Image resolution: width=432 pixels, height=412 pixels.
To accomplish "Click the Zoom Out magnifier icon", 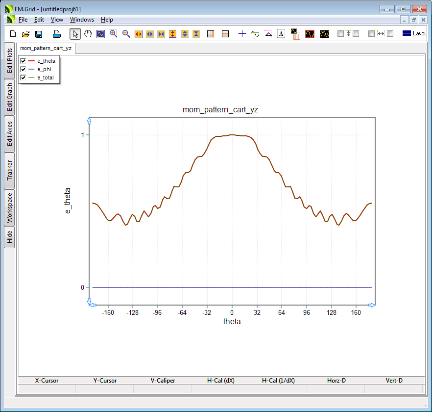I will tap(126, 34).
